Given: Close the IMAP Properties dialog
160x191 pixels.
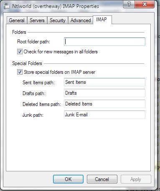Looking at the screenshot, I should click(145, 4).
